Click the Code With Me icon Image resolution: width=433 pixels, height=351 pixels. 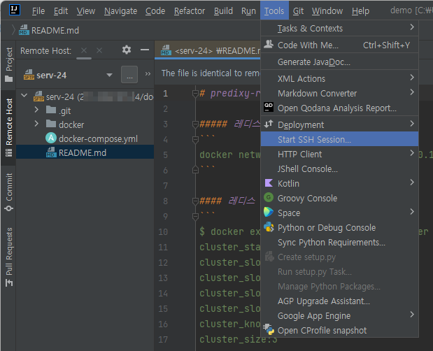[x=269, y=45]
